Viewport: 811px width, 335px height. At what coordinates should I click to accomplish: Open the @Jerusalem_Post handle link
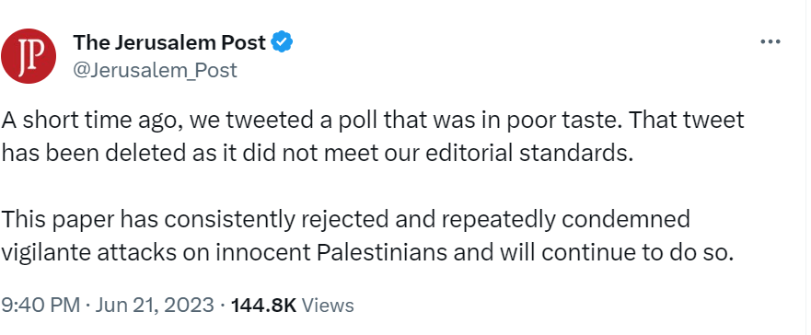pyautogui.click(x=155, y=70)
